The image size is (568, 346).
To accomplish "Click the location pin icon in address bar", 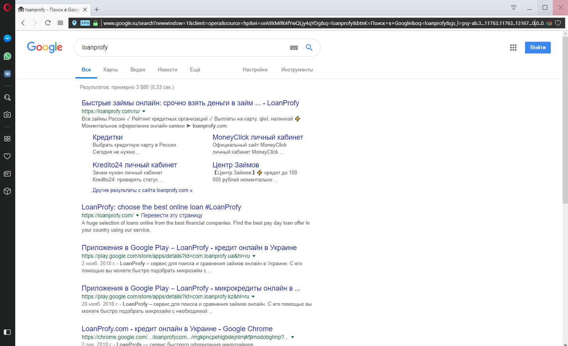I will pos(75,23).
